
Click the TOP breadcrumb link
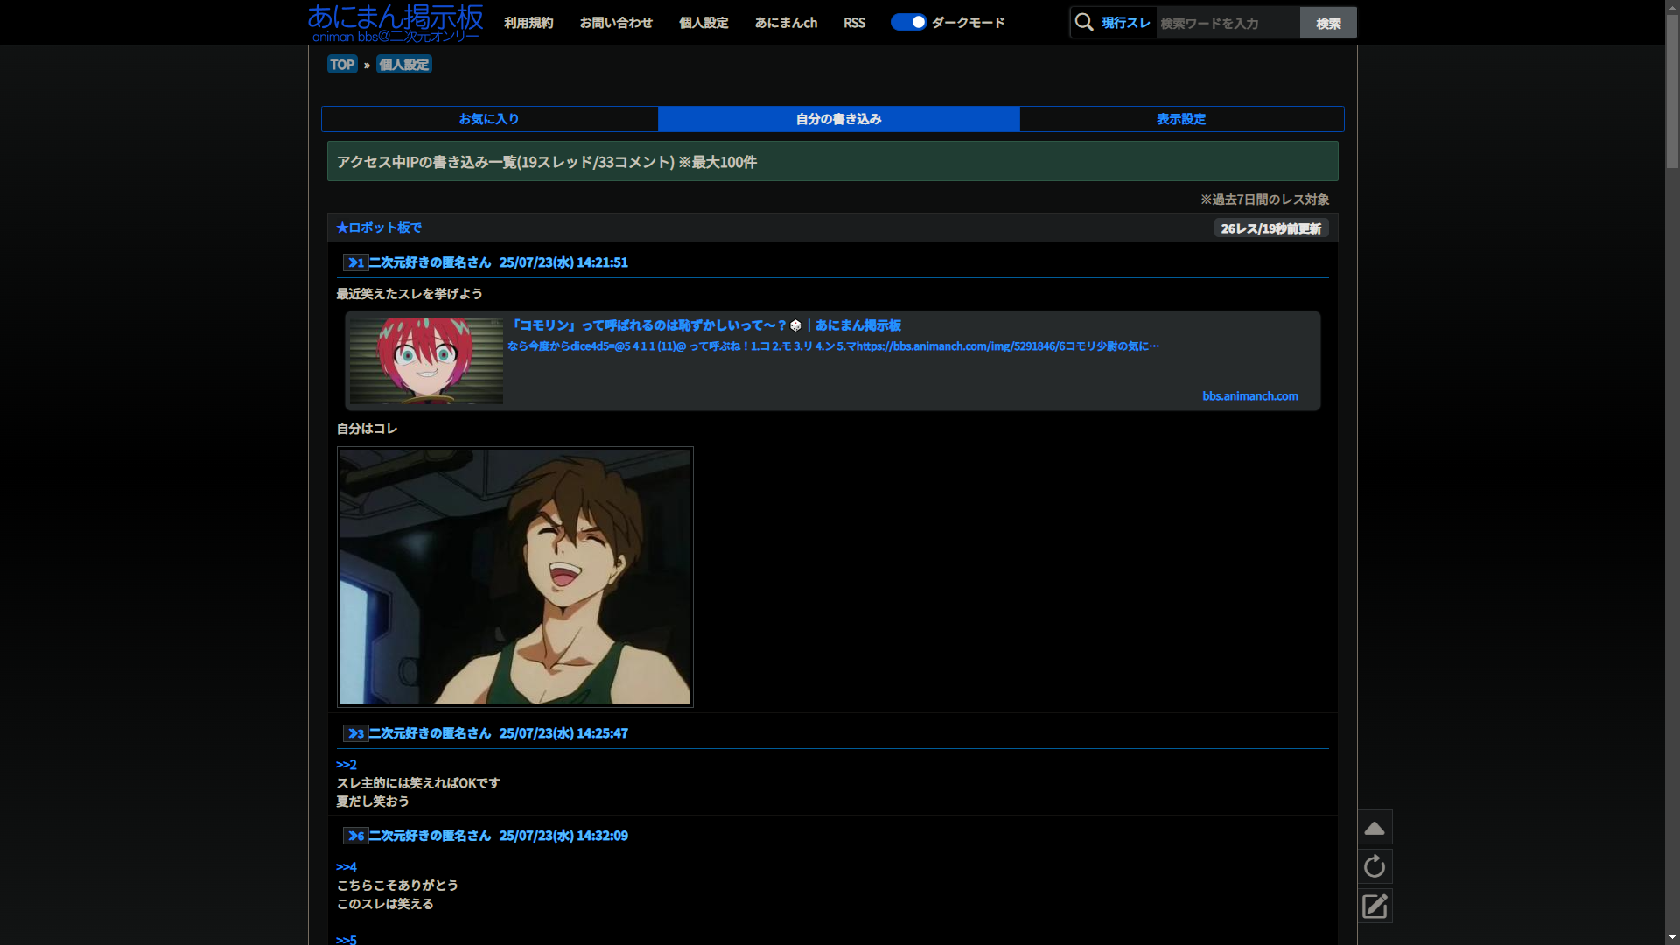click(342, 65)
